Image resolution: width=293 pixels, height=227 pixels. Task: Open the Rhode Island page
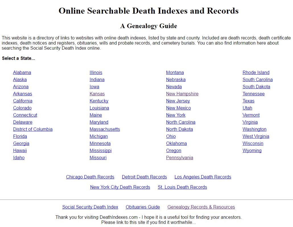point(256,72)
